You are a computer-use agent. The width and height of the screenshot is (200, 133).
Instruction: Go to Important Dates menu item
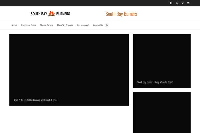click(x=29, y=25)
